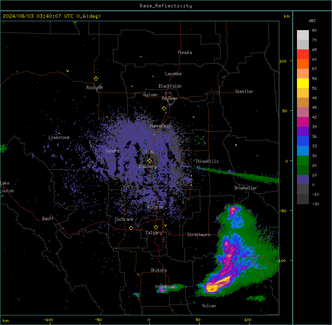The height and width of the screenshot is (325, 332).
Task: Select the Stettler label
Action: click(x=244, y=91)
